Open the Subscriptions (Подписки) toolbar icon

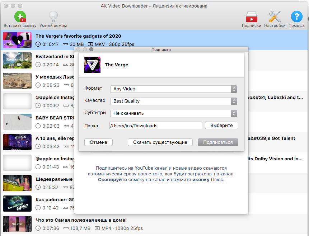tap(251, 17)
